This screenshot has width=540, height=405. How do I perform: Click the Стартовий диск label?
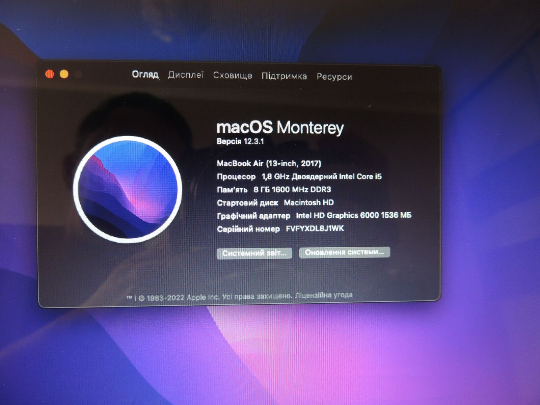click(247, 203)
